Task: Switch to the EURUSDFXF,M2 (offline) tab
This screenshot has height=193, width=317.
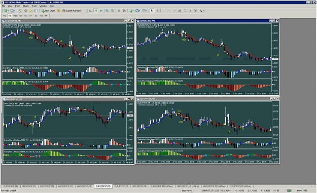Action: (x=161, y=186)
